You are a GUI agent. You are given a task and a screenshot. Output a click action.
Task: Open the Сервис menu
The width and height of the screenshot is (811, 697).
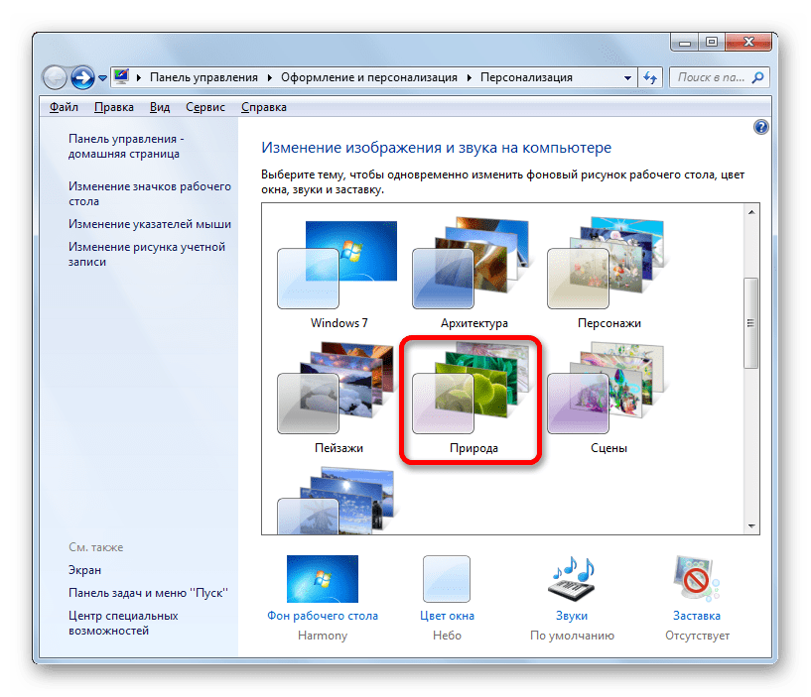(x=205, y=107)
